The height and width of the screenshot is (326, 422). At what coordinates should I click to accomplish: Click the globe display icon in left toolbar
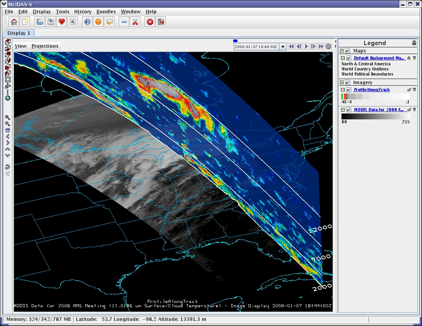pos(7,98)
